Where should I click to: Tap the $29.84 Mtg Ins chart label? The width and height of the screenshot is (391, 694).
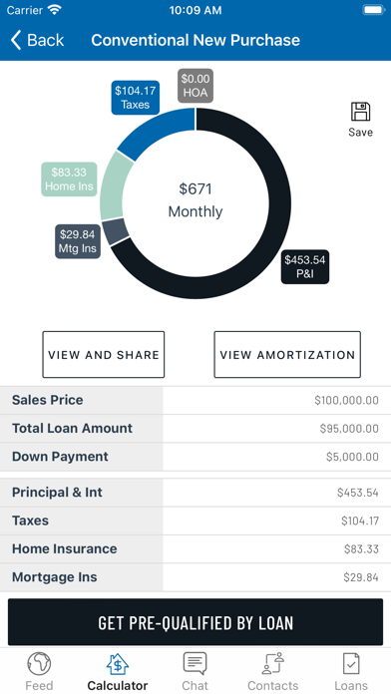pyautogui.click(x=78, y=241)
